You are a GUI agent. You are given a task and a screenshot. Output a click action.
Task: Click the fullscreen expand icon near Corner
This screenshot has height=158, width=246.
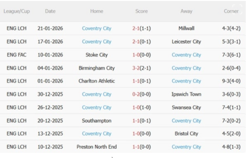(x=237, y=9)
